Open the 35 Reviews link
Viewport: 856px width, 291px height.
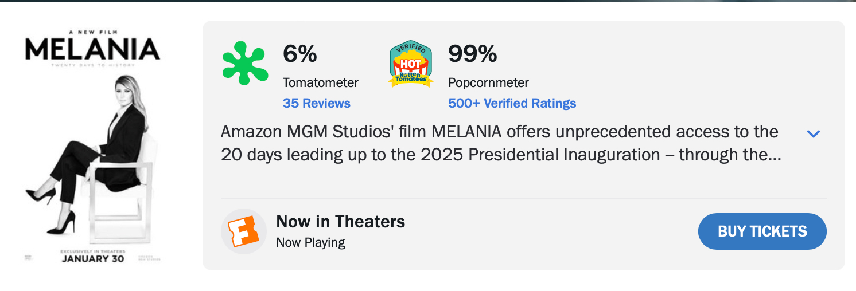[x=316, y=104]
